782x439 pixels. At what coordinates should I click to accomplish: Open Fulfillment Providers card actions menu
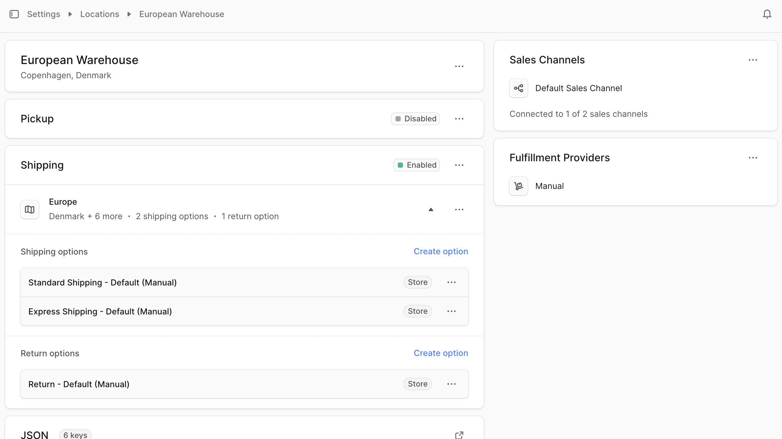tap(753, 158)
